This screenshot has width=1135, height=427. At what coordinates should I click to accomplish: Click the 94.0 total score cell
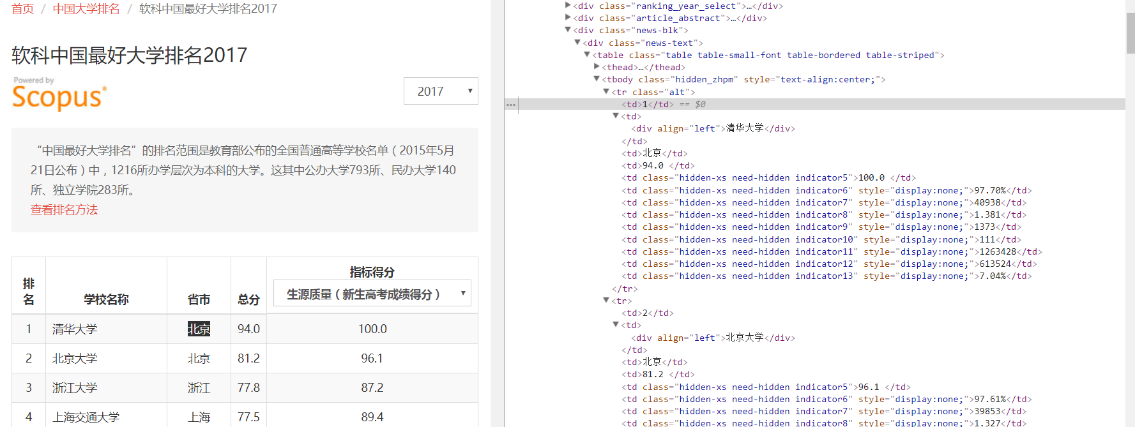click(x=248, y=329)
